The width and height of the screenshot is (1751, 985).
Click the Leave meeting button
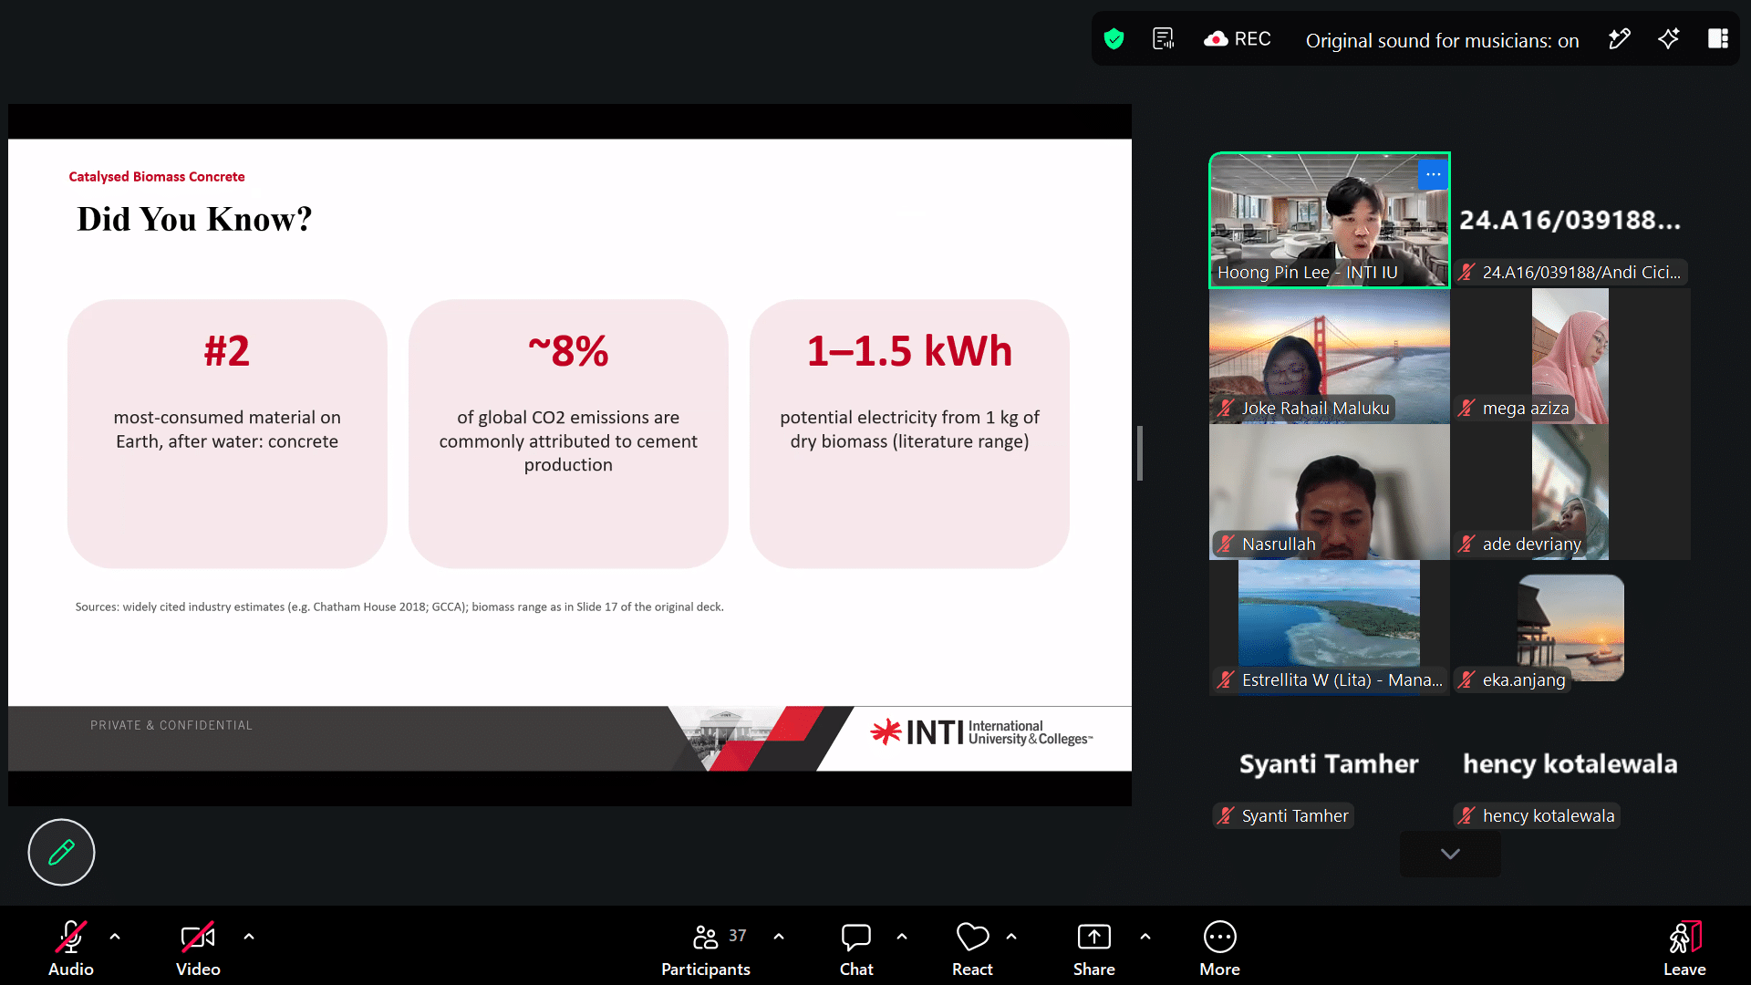pos(1684,948)
